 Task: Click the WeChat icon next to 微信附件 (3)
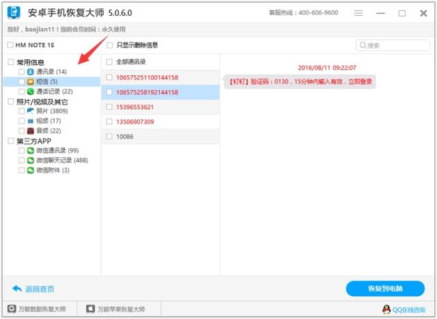pos(30,170)
